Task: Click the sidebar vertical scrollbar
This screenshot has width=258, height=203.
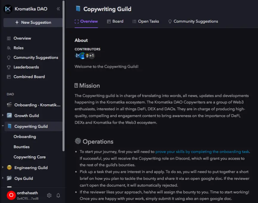Action: coord(64,76)
